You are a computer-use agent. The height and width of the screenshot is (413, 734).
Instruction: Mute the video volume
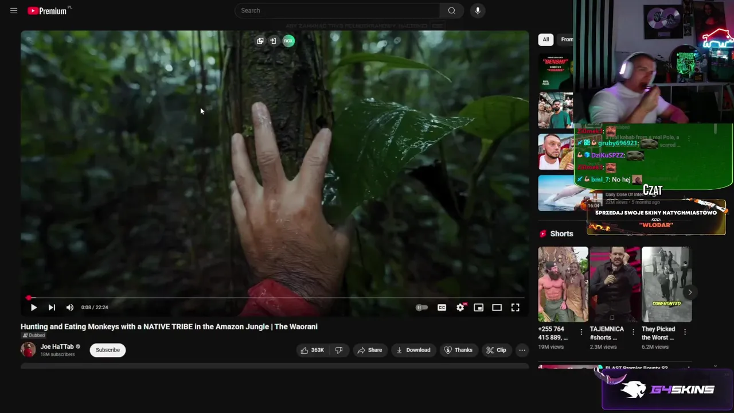[70, 307]
